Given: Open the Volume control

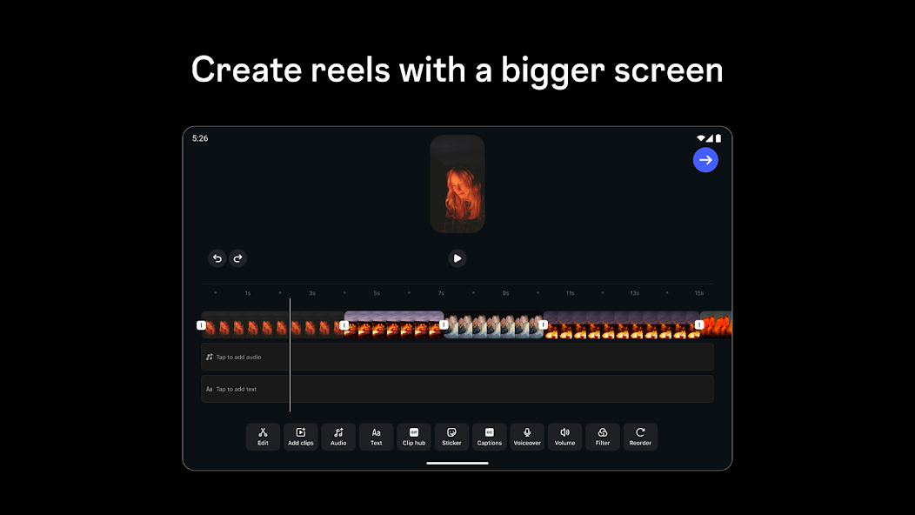Looking at the screenshot, I should click(564, 437).
